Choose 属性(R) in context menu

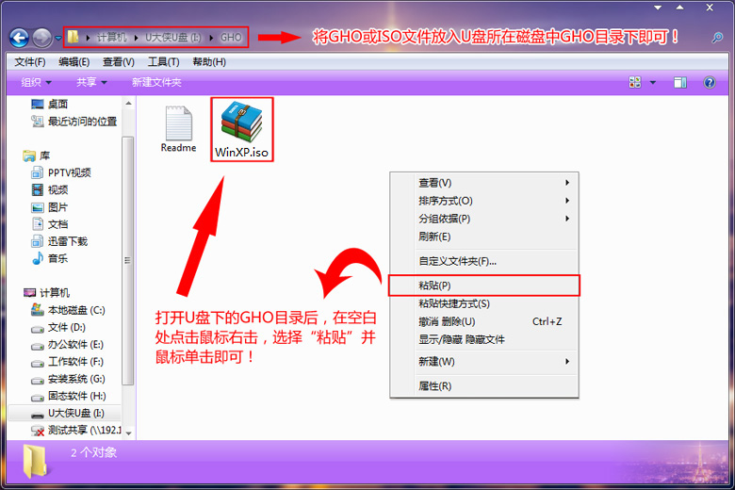(x=483, y=386)
